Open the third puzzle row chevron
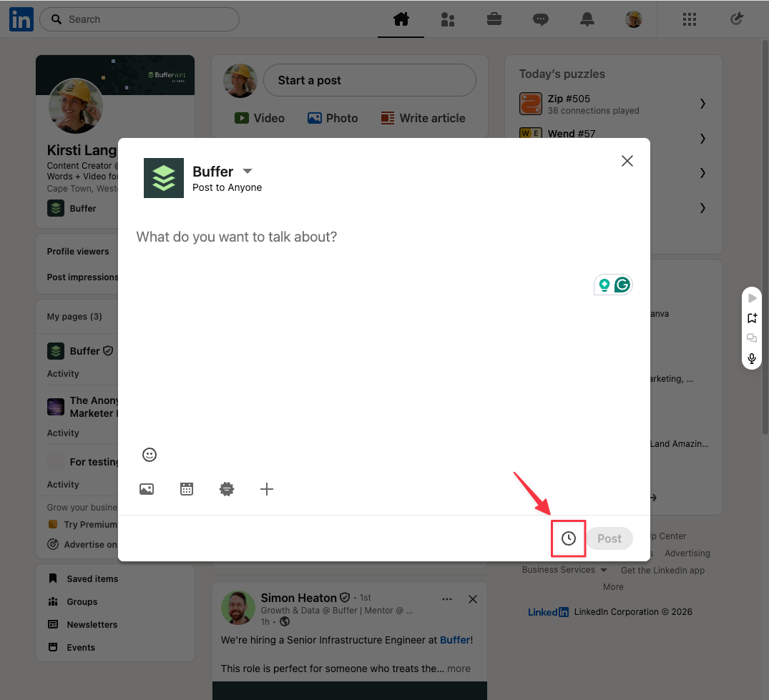This screenshot has width=769, height=700. (x=702, y=173)
